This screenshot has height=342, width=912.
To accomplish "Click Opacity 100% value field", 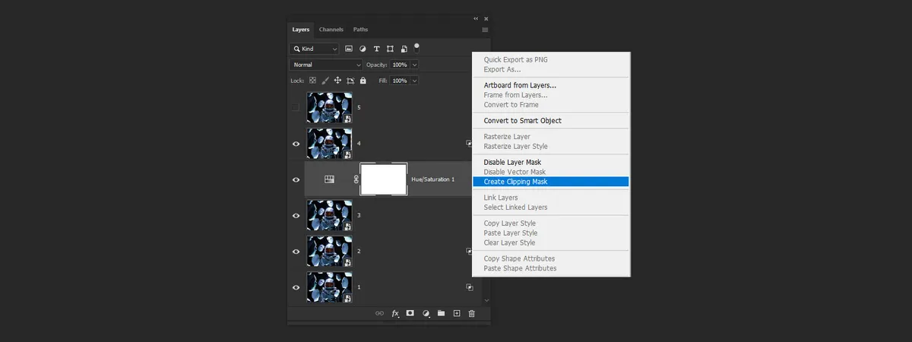I will (x=400, y=65).
